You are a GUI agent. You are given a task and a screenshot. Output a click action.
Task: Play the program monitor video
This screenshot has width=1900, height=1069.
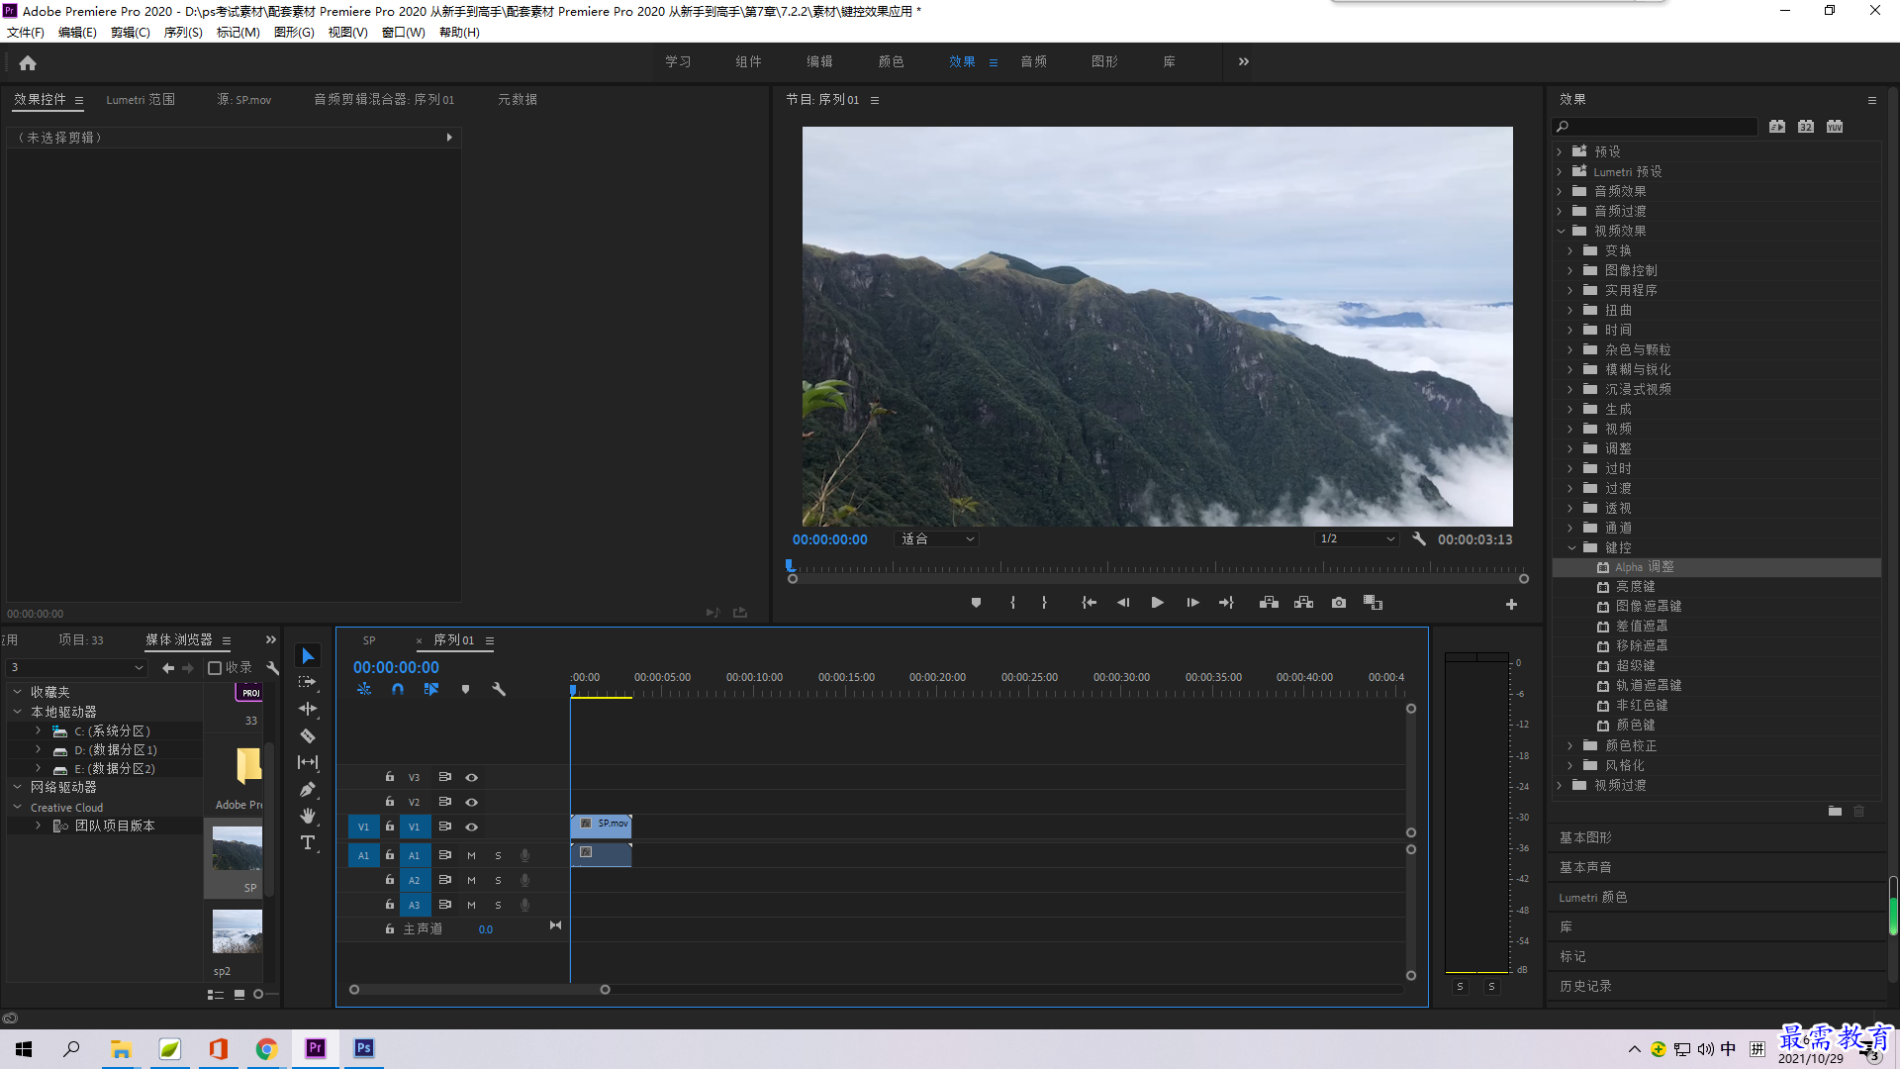(1157, 603)
